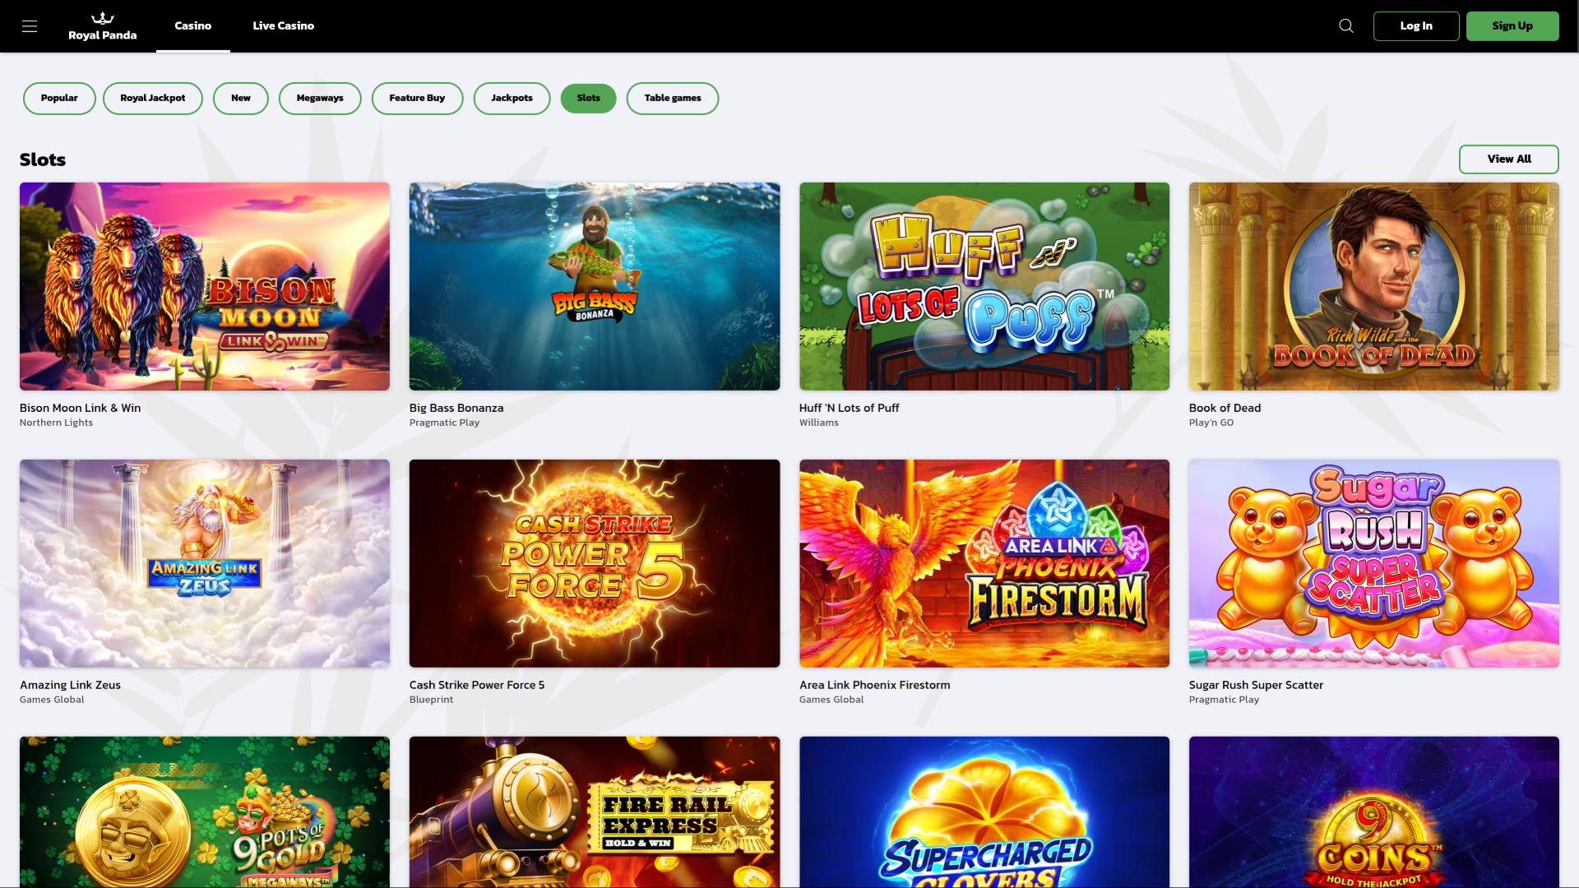Filter by Feature Buy games

(x=417, y=98)
